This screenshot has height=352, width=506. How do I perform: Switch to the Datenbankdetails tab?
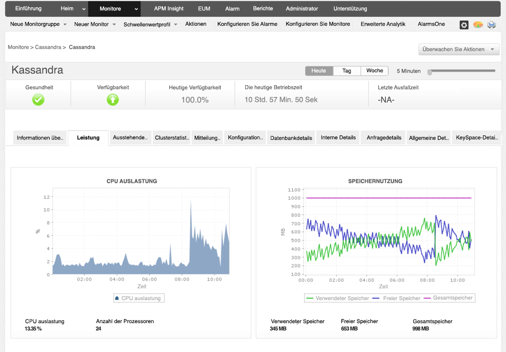tap(291, 138)
